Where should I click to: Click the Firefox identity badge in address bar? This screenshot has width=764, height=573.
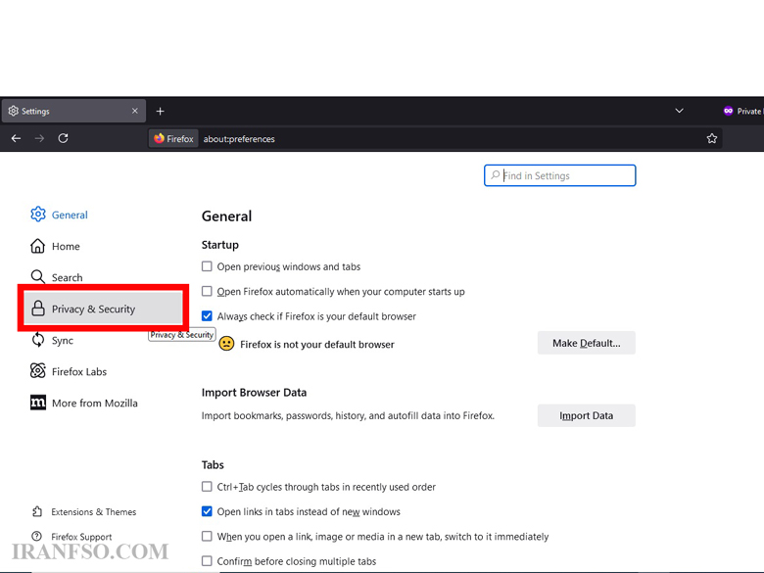(x=174, y=139)
